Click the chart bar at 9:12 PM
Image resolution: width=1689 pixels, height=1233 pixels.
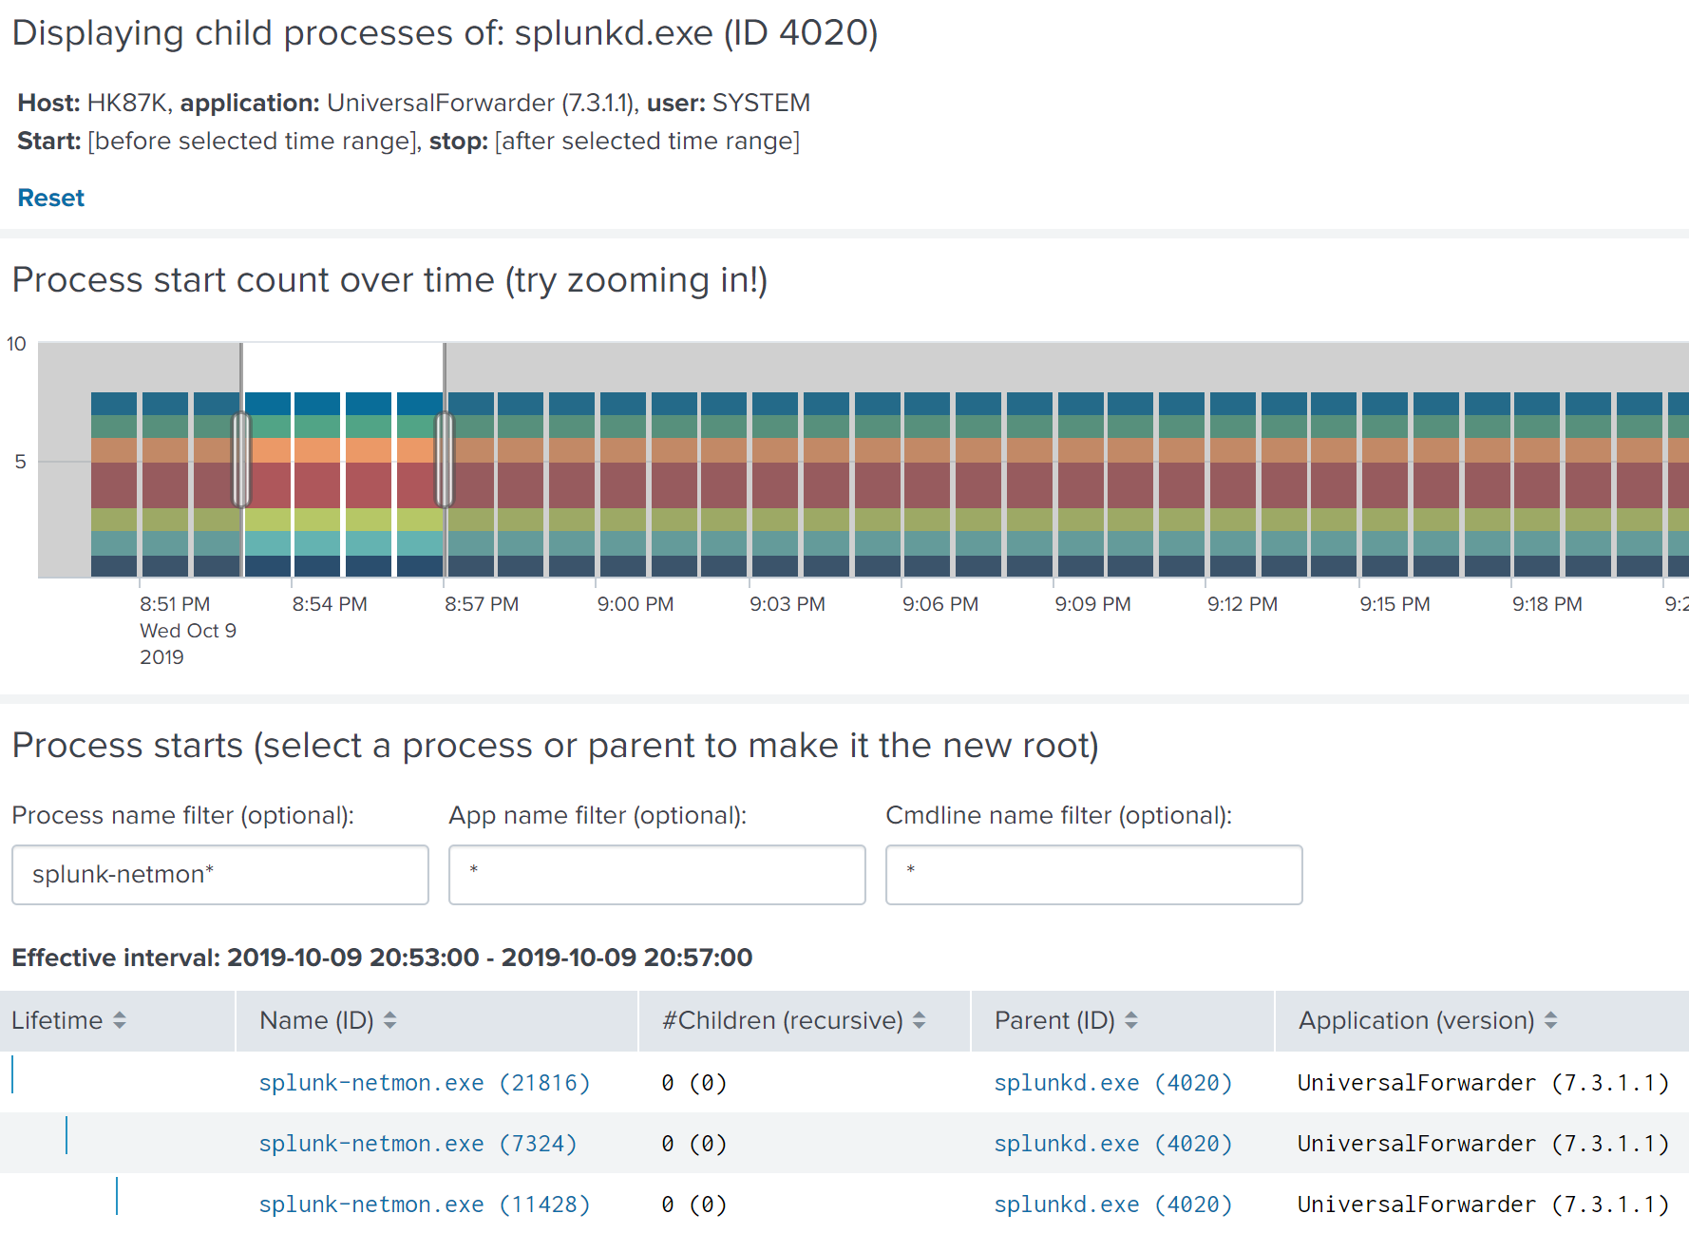pyautogui.click(x=1233, y=484)
